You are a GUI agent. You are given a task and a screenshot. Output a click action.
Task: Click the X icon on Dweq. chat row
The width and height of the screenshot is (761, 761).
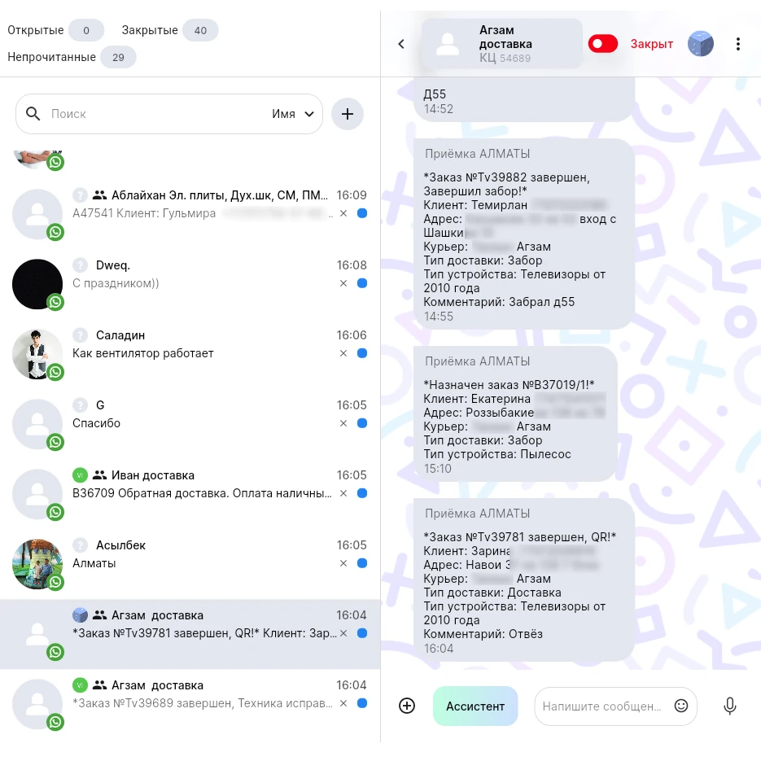pos(343,283)
